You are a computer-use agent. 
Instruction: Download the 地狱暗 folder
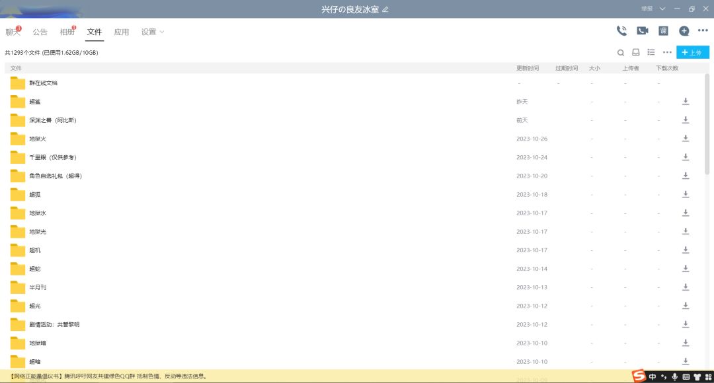pyautogui.click(x=686, y=343)
